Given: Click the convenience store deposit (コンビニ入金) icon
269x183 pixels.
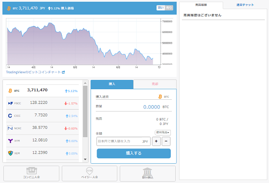Looking at the screenshot, I should click(31, 170).
